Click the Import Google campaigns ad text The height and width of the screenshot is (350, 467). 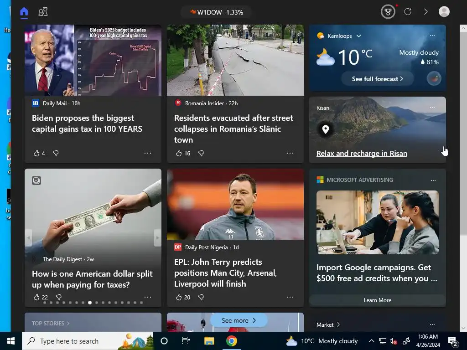pos(376,273)
